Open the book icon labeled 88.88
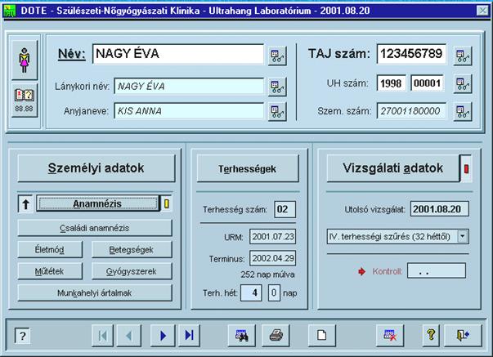Image resolution: width=493 pixels, height=357 pixels. 25,100
